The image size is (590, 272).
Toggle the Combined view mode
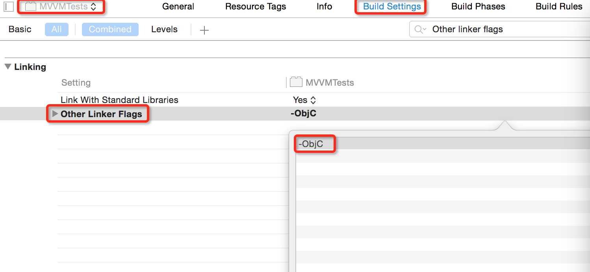click(110, 29)
